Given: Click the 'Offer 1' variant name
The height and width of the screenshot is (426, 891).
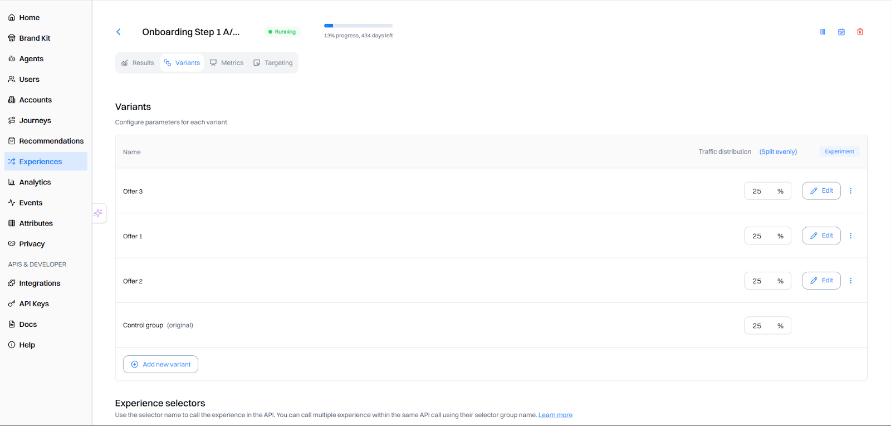Looking at the screenshot, I should [133, 236].
